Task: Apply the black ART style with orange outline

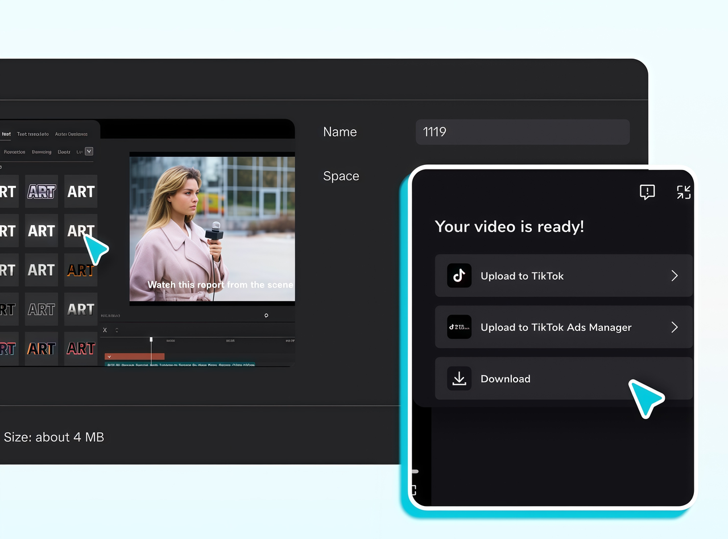Action: [x=81, y=270]
